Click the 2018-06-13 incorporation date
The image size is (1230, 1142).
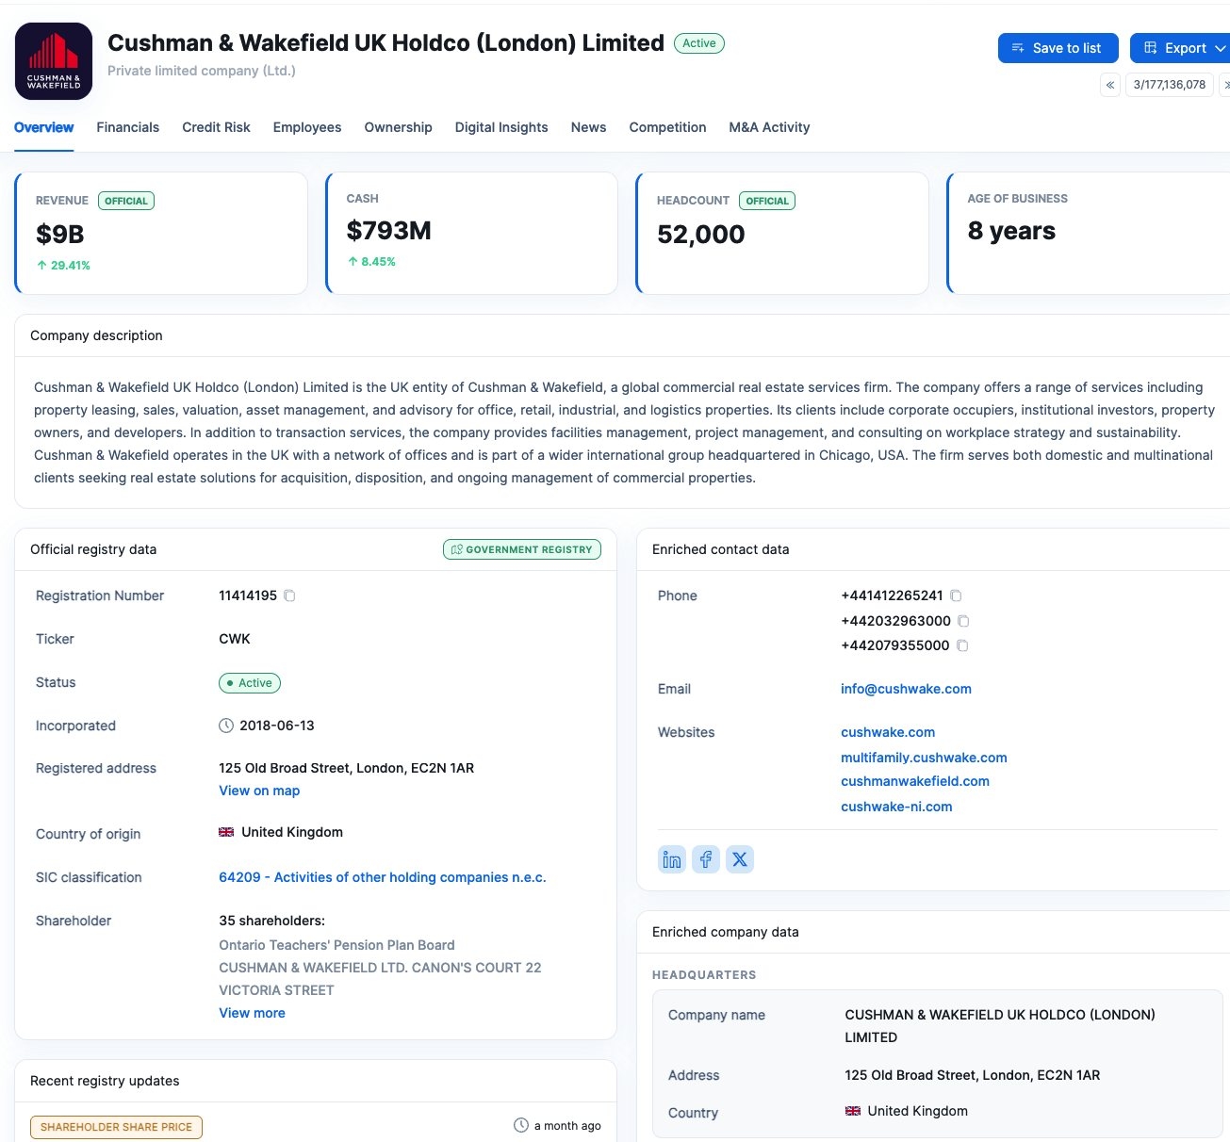[x=277, y=726]
